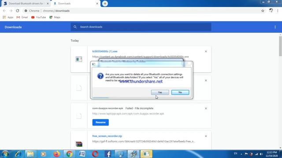The height and width of the screenshot is (158, 282).
Task: Bookmark this page with the star icon
Action: click(263, 11)
